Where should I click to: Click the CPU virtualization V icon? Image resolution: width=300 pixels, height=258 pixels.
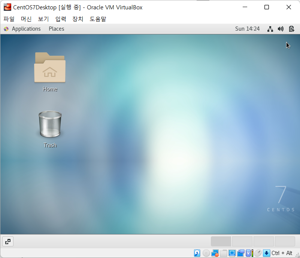point(248,253)
